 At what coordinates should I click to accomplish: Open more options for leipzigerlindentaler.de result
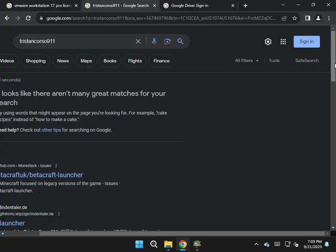click(59, 214)
